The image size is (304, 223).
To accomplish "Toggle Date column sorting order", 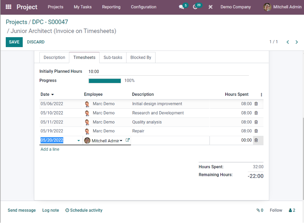I will coord(47,94).
